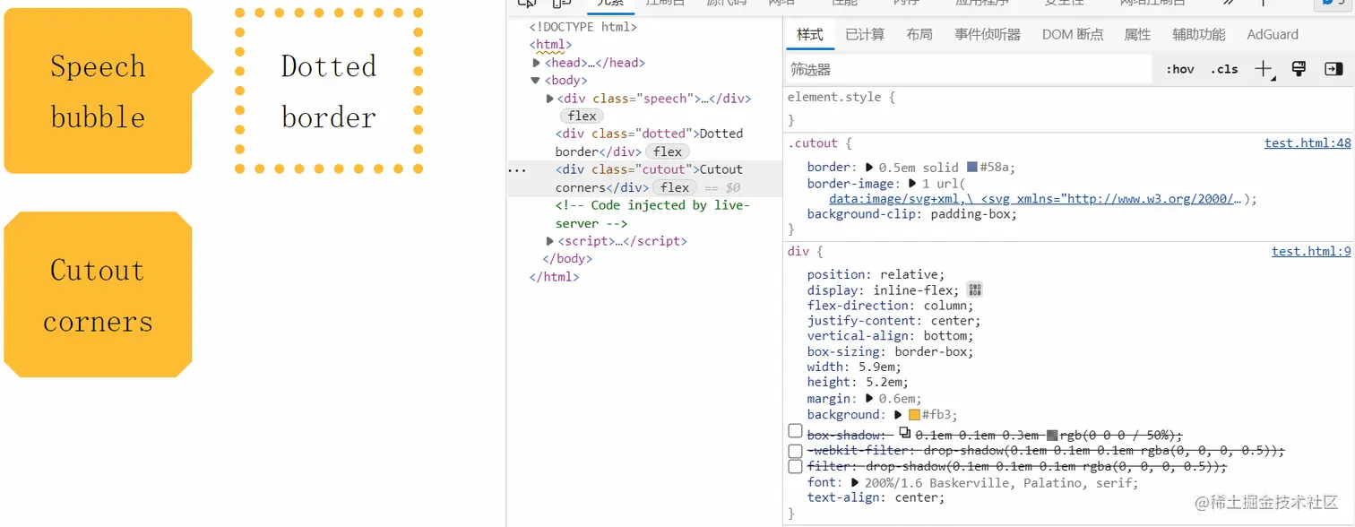Click the Speech bubble box on the page
This screenshot has width=1355, height=527.
98,91
